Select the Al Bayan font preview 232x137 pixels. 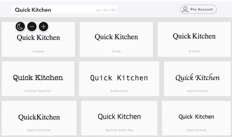pos(38,38)
